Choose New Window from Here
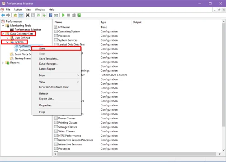 tap(56, 87)
